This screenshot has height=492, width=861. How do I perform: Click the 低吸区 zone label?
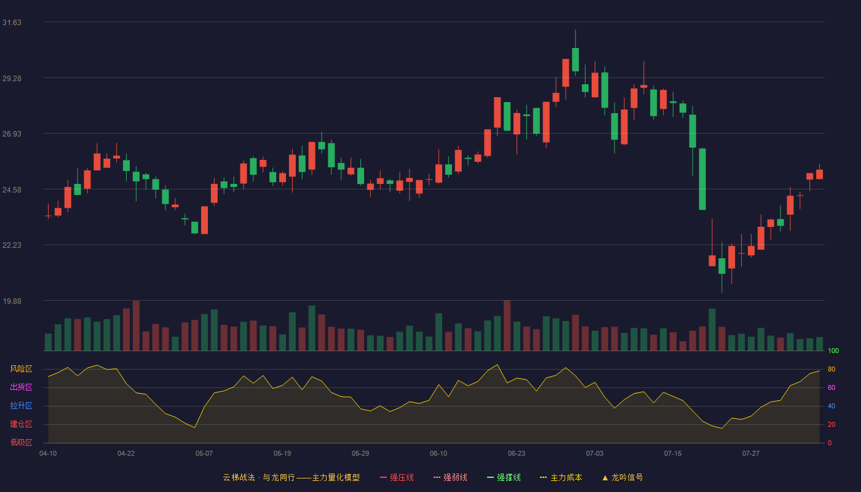pyautogui.click(x=21, y=442)
